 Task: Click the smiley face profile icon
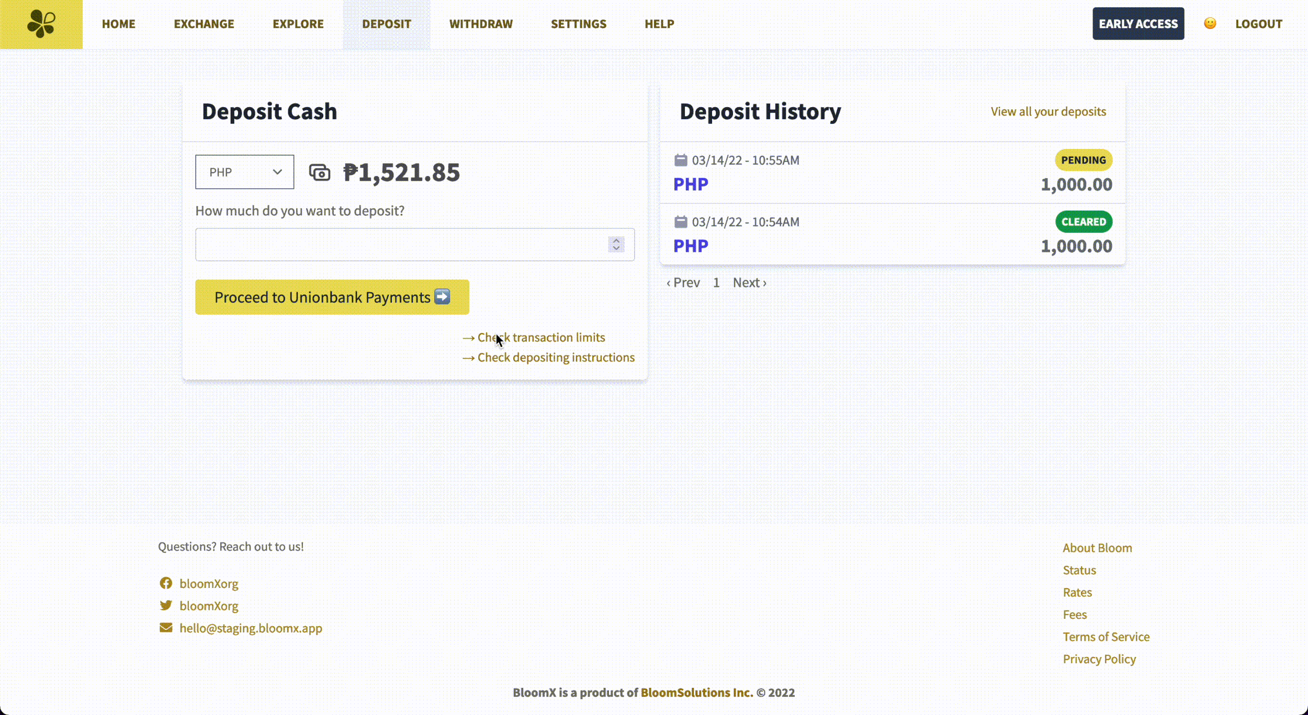tap(1210, 24)
